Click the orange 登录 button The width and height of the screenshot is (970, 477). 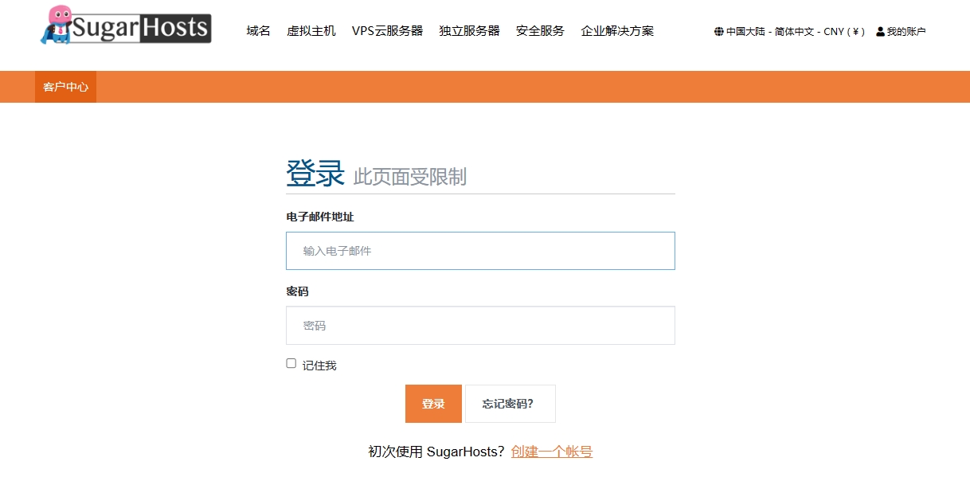(432, 404)
